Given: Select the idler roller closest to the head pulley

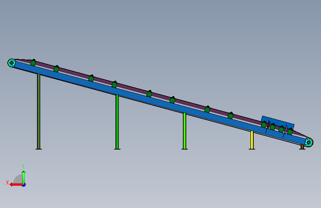Looking at the screenshot, I should point(33,63).
